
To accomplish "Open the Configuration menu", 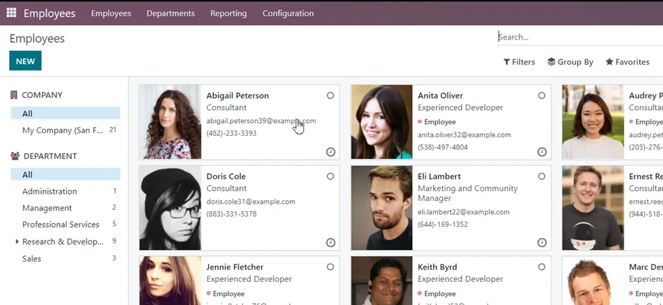I will pos(288,13).
